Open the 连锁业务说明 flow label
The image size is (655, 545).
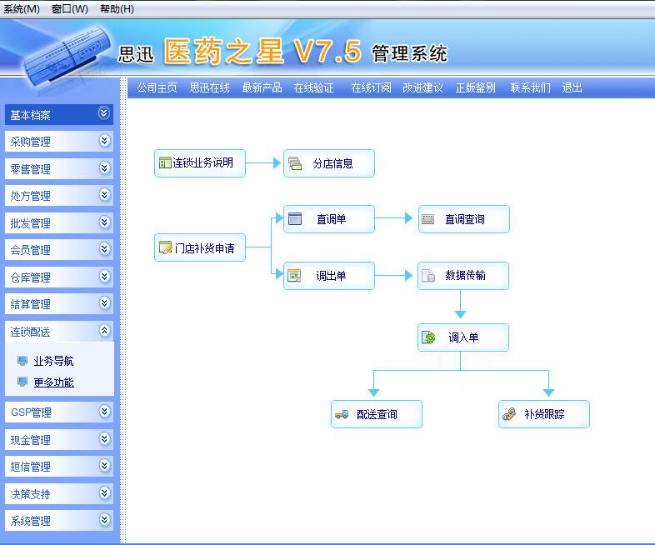tap(203, 162)
